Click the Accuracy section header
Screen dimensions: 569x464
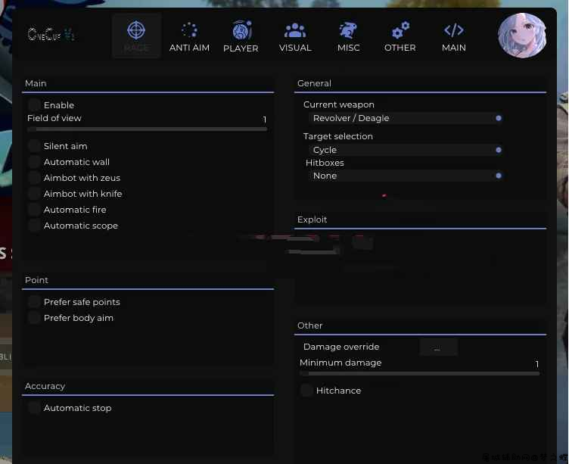click(45, 386)
